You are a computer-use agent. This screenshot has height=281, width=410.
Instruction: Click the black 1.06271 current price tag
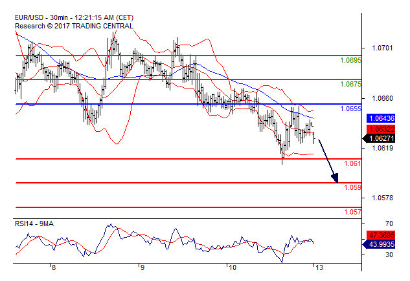[x=379, y=138]
